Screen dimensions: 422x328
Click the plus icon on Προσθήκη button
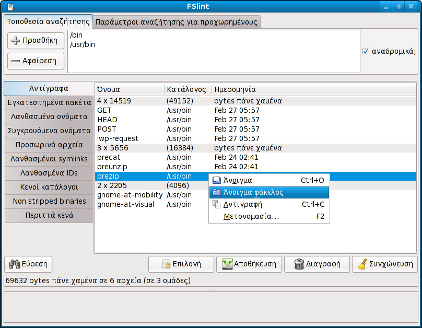click(16, 41)
